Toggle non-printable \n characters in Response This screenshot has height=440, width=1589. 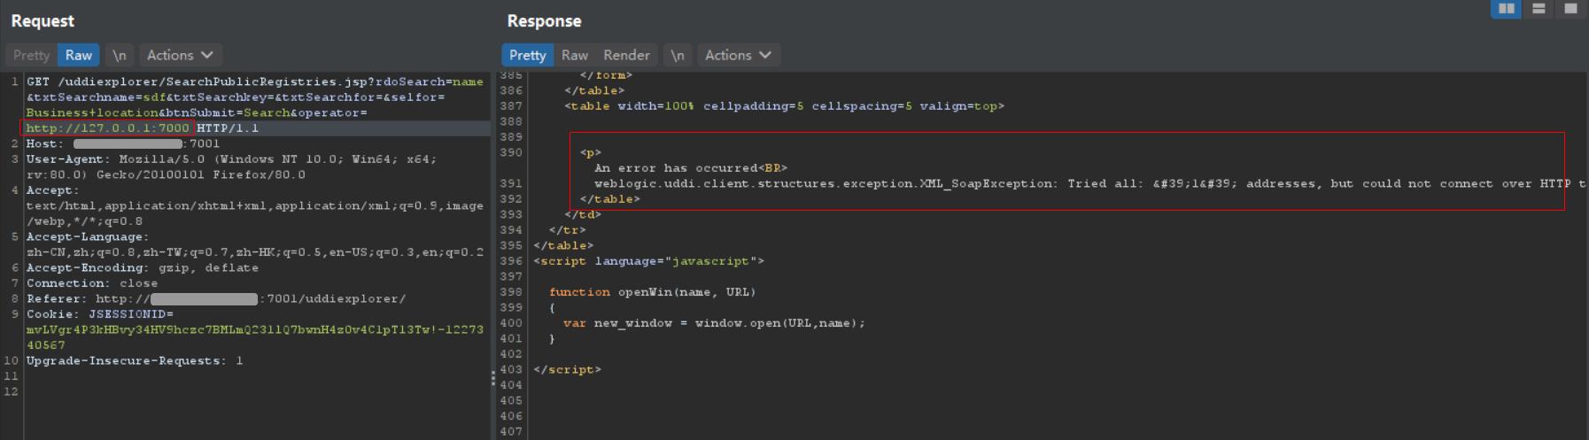677,55
